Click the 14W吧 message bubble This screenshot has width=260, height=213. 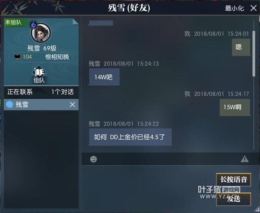tap(104, 77)
